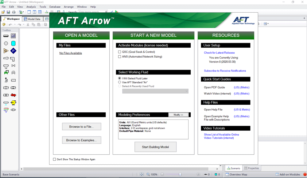
Task: Expand Modeling Preferences with the Modify button
Action: coord(178,115)
